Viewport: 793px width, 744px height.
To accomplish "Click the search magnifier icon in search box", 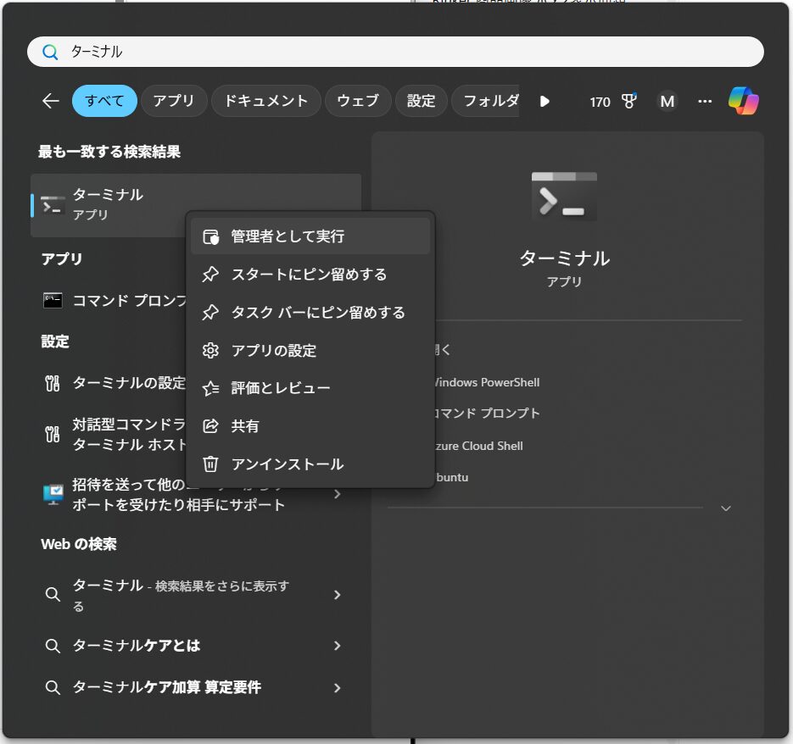I will pyautogui.click(x=50, y=52).
